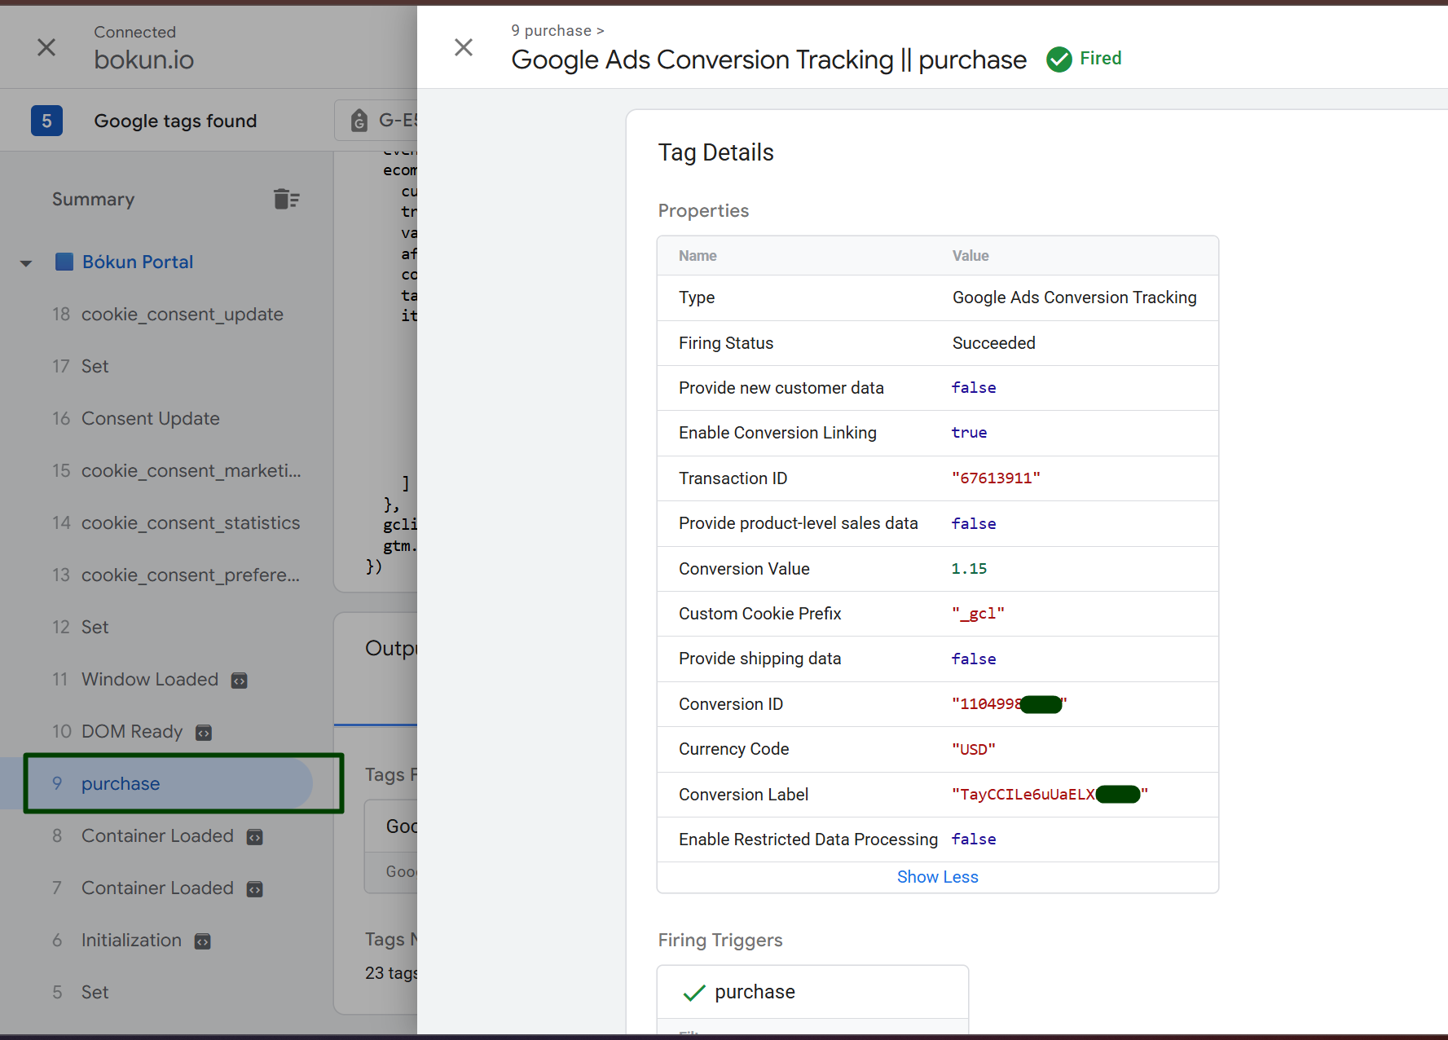Select the purchase event in list

tap(121, 784)
